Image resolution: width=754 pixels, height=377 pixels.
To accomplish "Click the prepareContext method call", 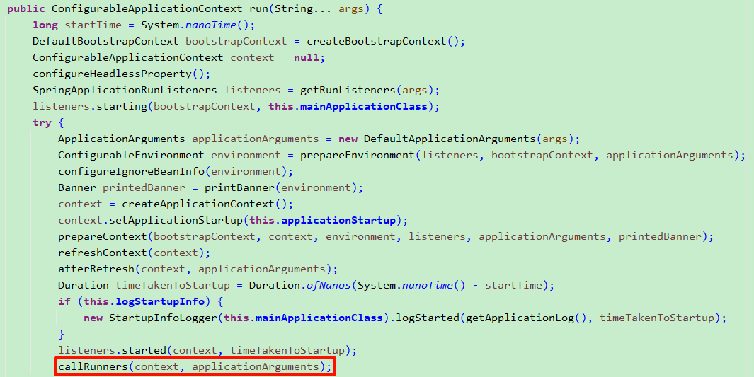I will pos(103,237).
